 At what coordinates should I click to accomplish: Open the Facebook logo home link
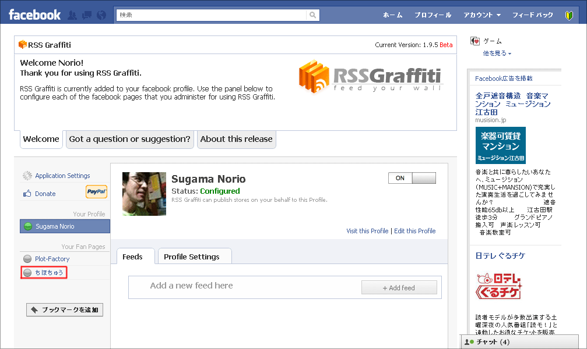click(34, 15)
